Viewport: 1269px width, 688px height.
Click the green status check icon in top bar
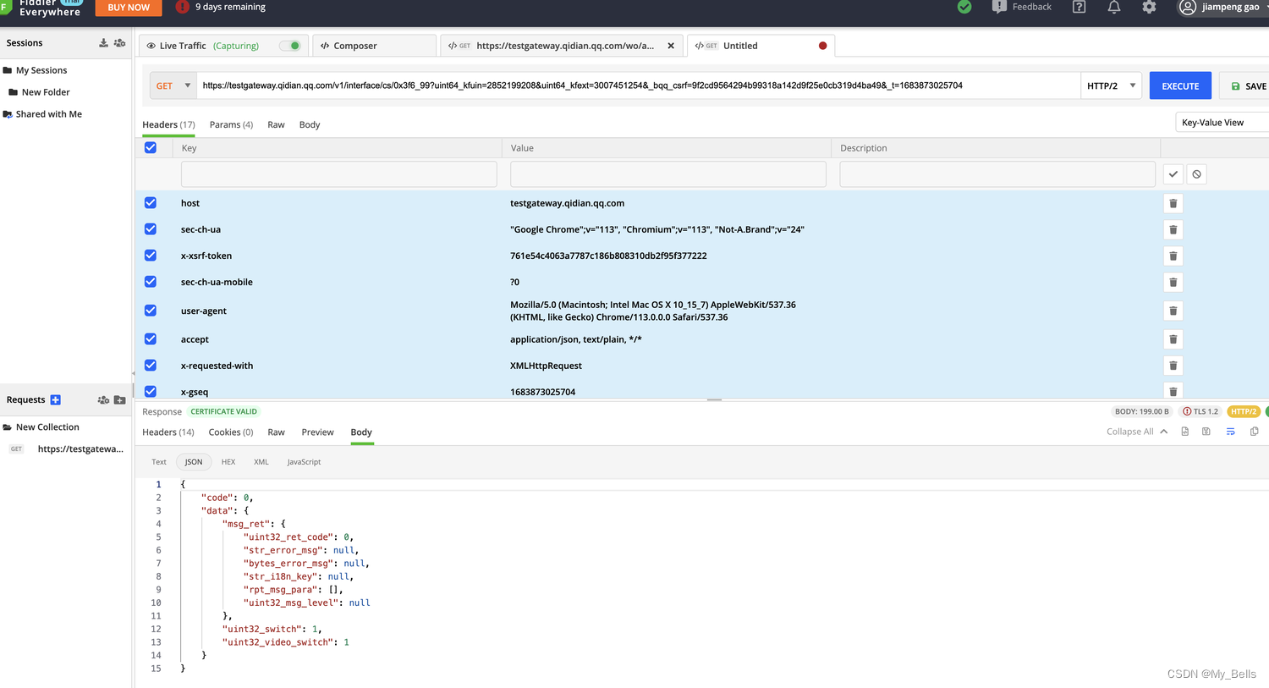(x=964, y=7)
